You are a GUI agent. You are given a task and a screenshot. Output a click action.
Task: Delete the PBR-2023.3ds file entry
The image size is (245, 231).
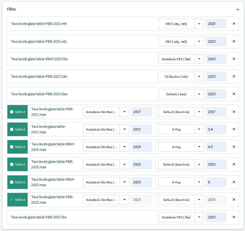pyautogui.click(x=234, y=76)
